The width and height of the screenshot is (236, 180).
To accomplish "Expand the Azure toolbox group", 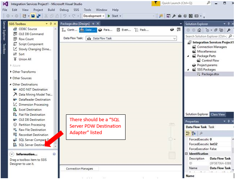I will (x=11, y=66).
